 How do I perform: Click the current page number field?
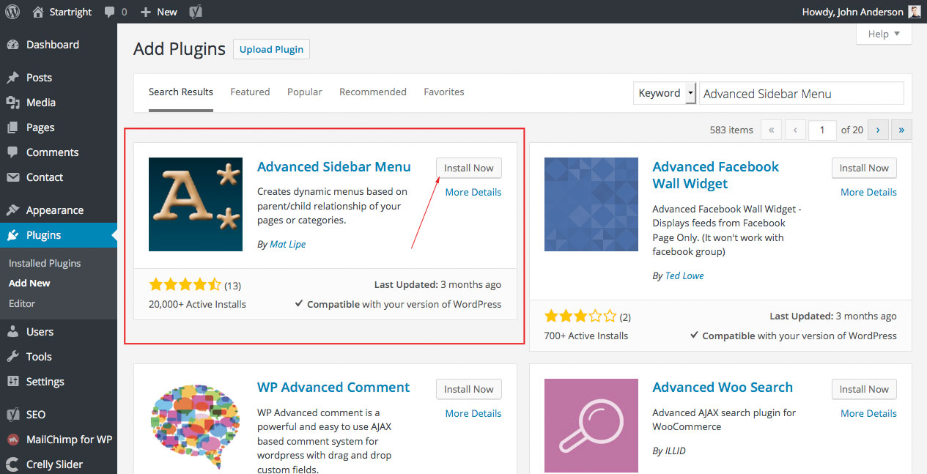822,130
